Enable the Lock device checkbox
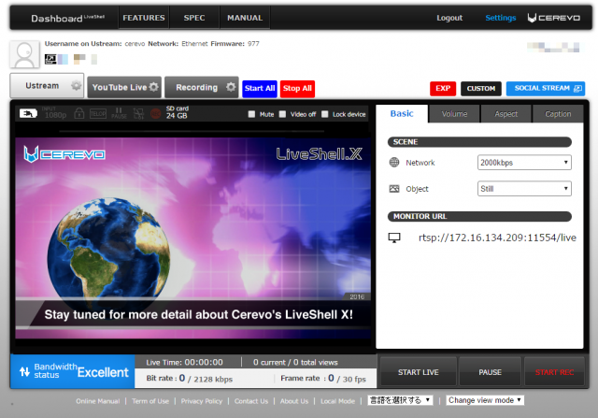This screenshot has height=418, width=598. pos(324,114)
